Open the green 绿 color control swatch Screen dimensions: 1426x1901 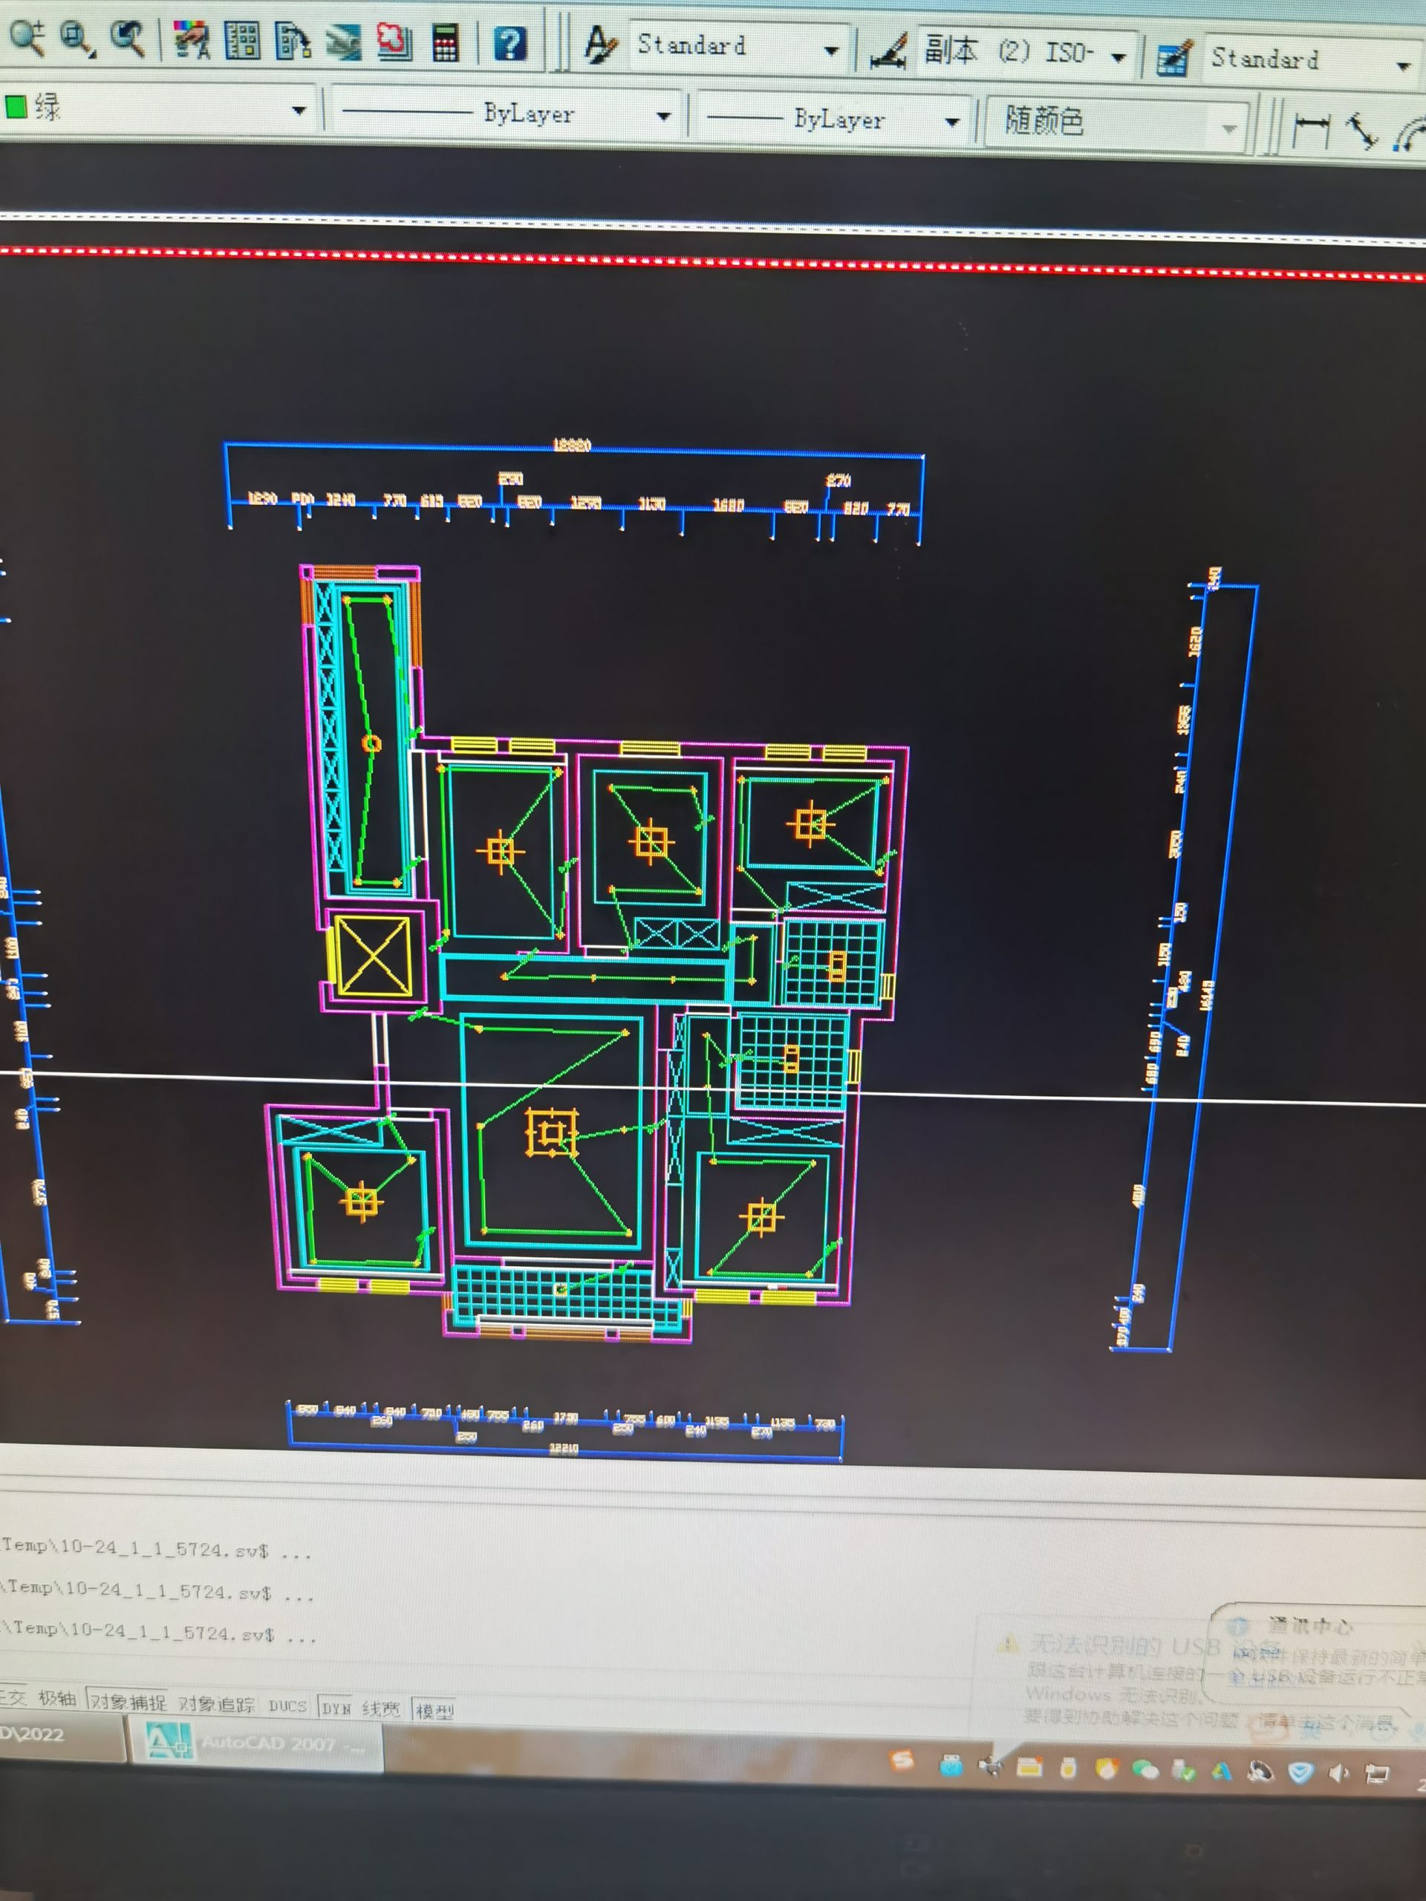tap(16, 108)
